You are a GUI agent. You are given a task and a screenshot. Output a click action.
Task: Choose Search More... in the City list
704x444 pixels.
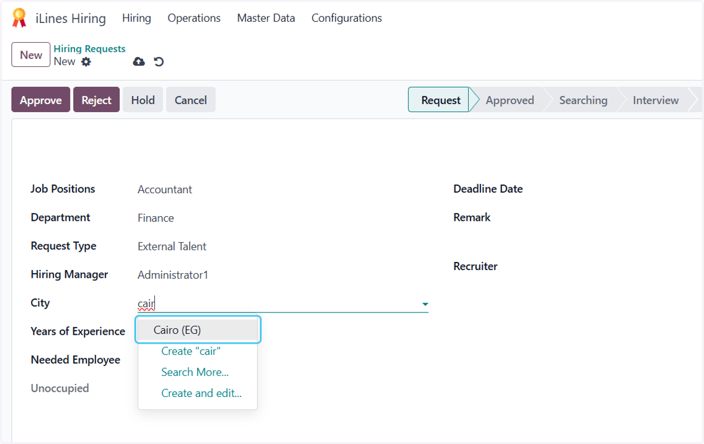click(195, 372)
